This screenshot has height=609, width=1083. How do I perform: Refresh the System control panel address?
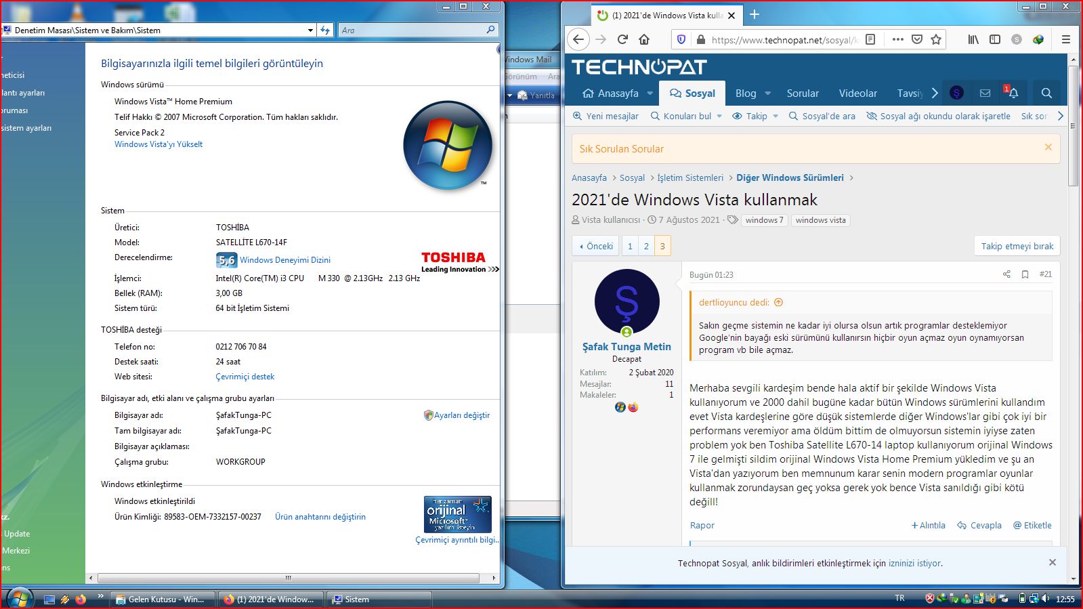point(325,30)
